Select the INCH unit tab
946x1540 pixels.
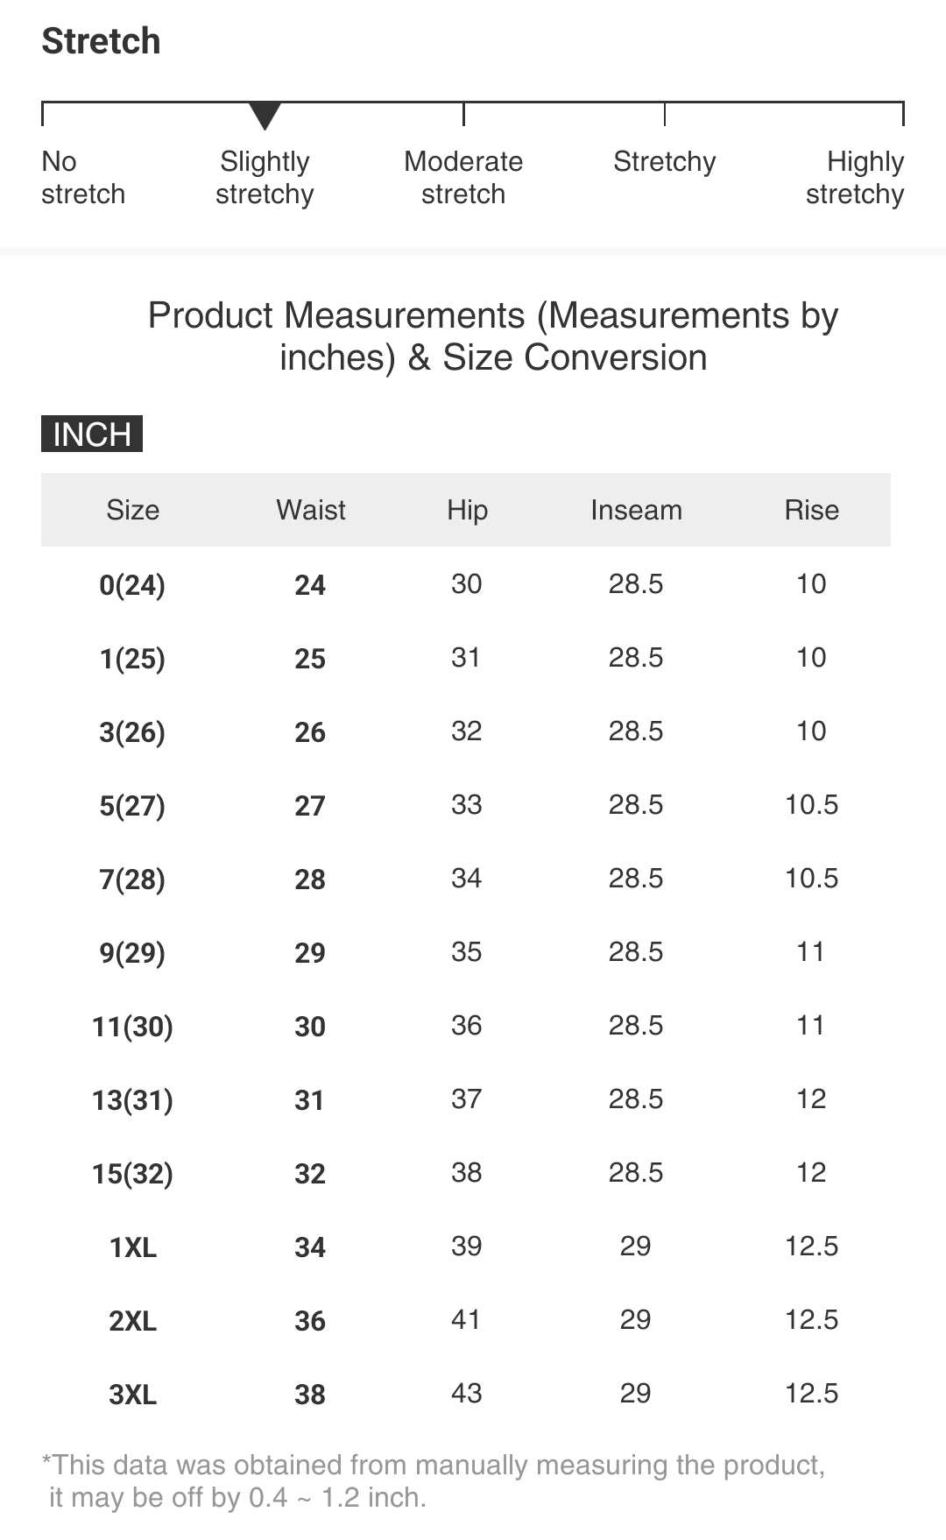tap(92, 434)
